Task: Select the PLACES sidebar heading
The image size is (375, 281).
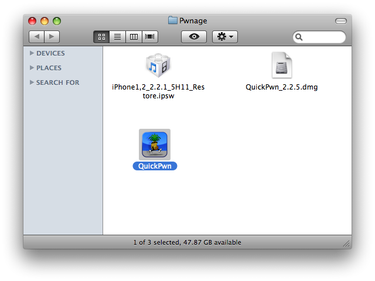Action: [x=49, y=68]
